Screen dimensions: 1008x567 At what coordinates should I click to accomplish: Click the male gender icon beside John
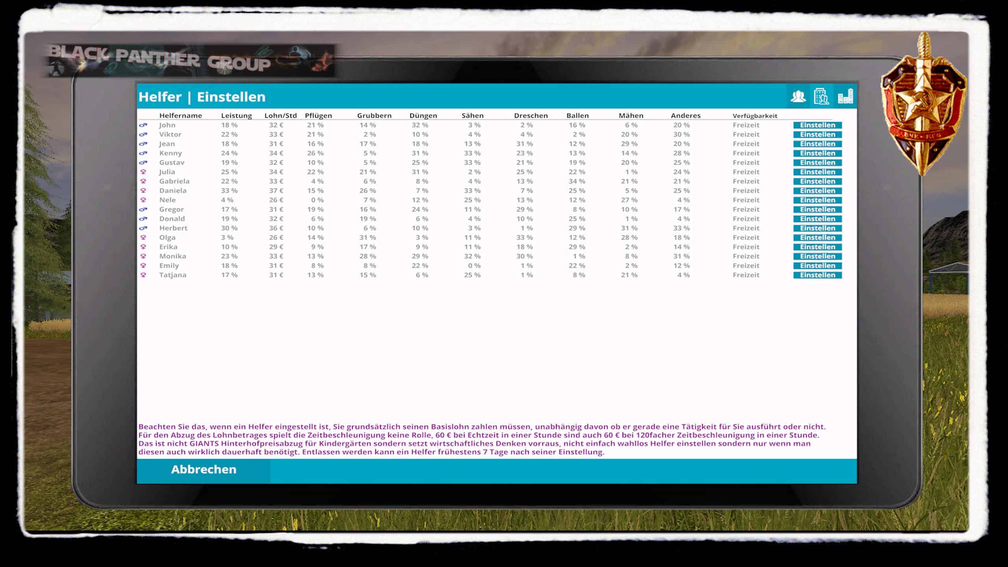[x=143, y=125]
